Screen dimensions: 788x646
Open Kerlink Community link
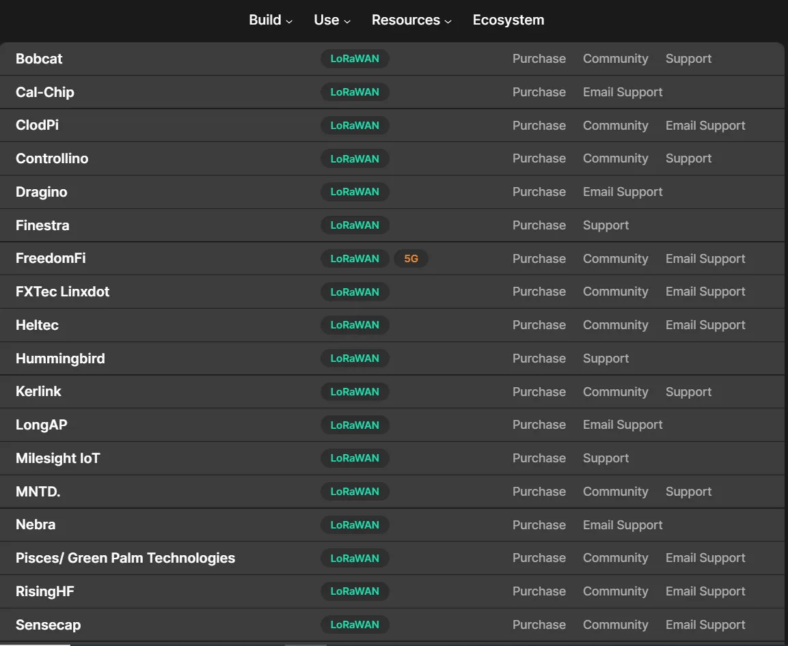click(x=615, y=392)
